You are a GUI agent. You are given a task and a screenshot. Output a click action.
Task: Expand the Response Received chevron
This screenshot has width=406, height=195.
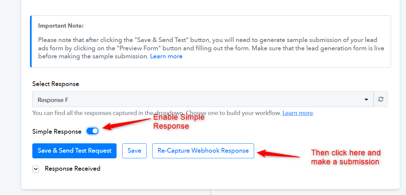click(x=36, y=169)
